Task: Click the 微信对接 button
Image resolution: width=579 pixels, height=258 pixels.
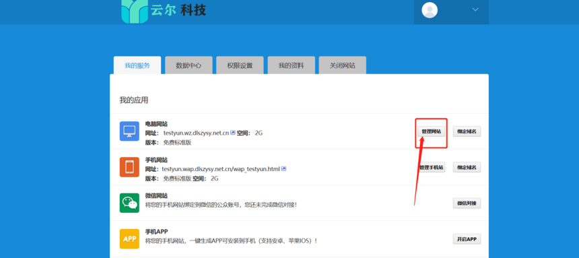Action: 467,203
